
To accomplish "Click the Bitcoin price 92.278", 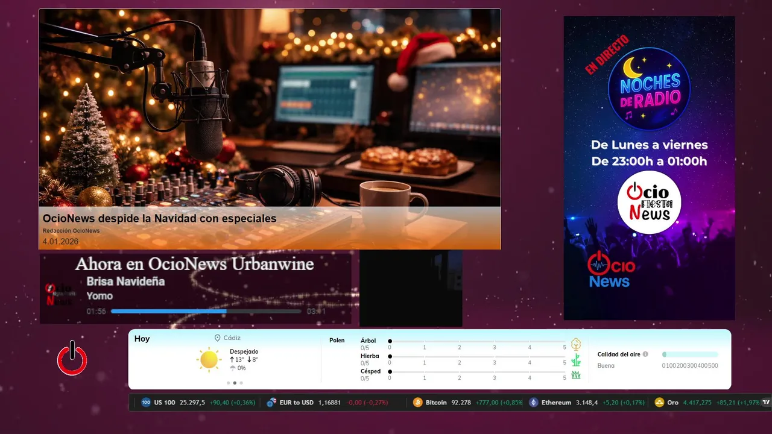I will [461, 403].
